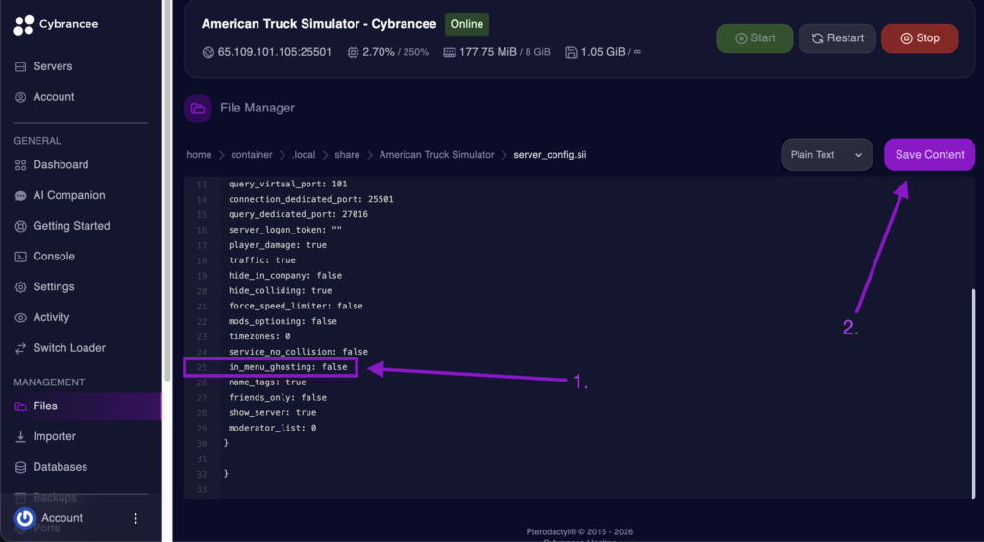Open Databases page

click(61, 467)
